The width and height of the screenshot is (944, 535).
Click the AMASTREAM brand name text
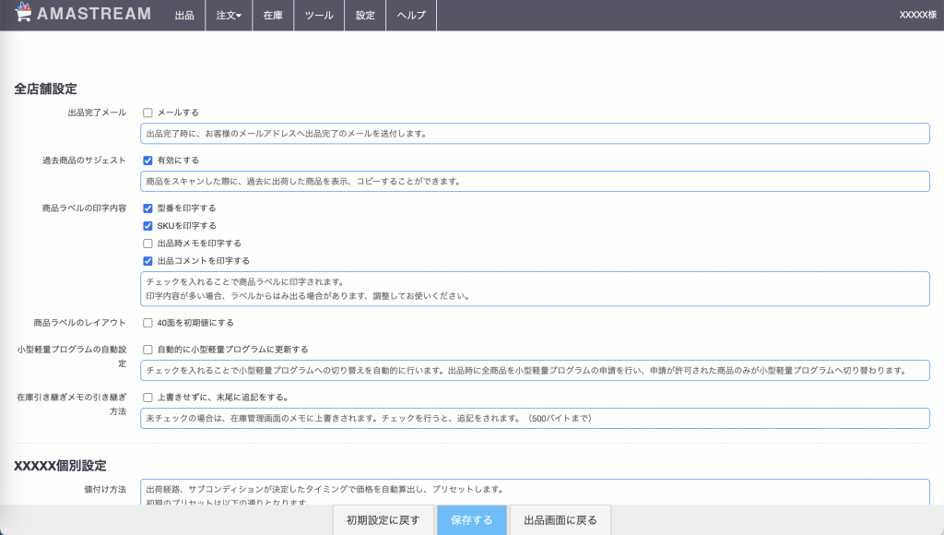click(x=94, y=13)
